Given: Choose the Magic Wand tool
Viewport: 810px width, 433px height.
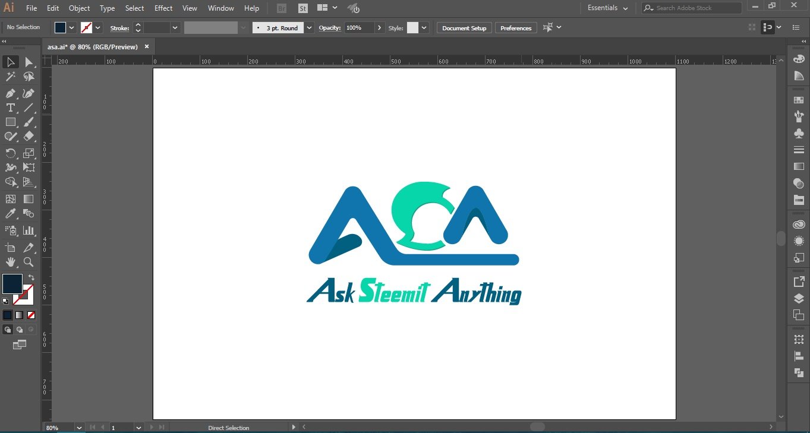Looking at the screenshot, I should [10, 77].
